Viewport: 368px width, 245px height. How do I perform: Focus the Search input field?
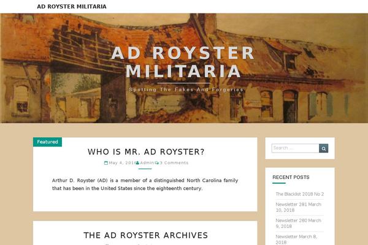(x=295, y=148)
